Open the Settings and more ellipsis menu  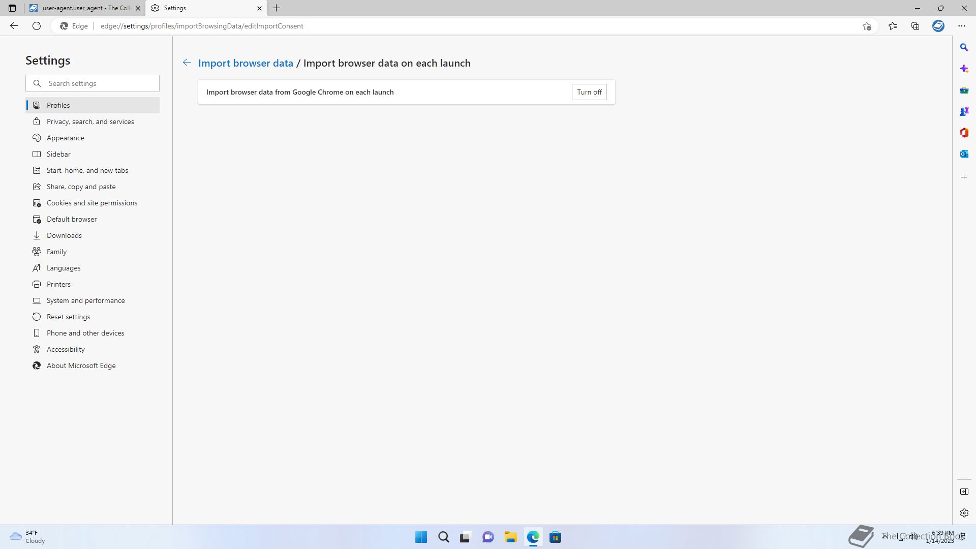pyautogui.click(x=962, y=26)
